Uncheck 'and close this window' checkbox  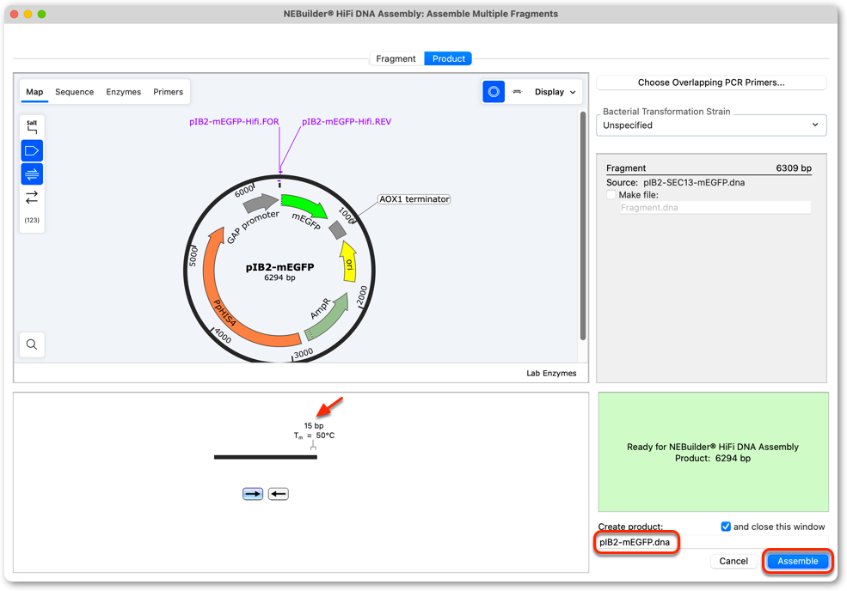pyautogui.click(x=726, y=527)
